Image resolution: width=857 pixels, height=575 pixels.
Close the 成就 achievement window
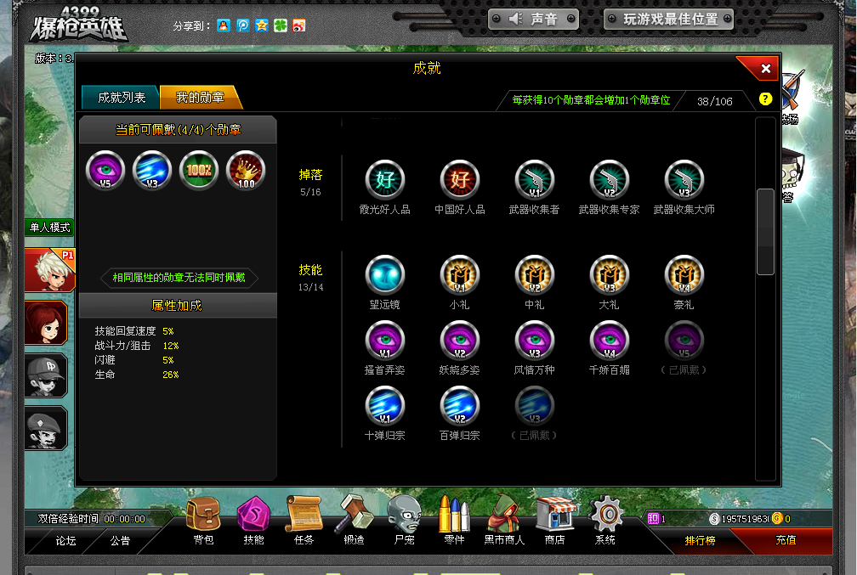tap(766, 68)
